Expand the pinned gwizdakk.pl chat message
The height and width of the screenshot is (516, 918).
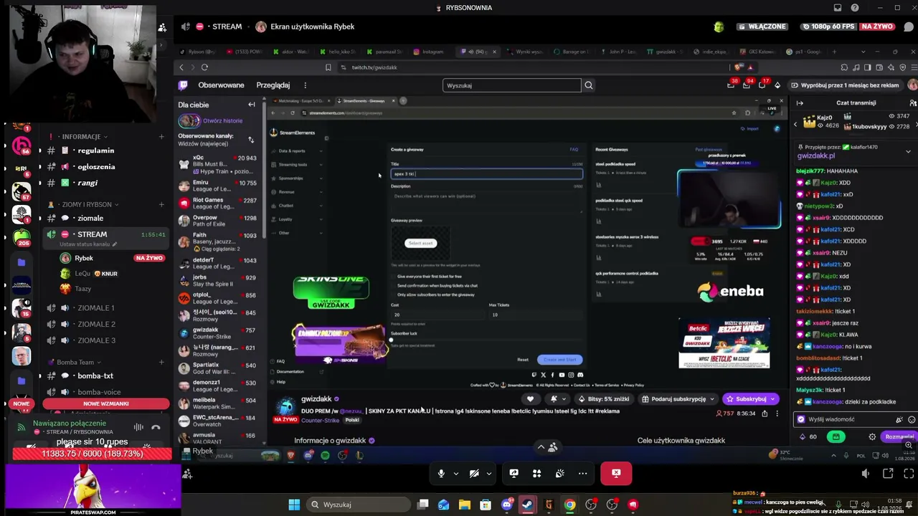(908, 151)
